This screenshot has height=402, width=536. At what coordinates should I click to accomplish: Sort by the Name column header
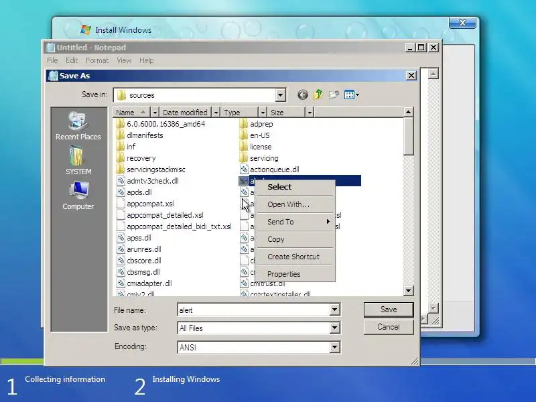[132, 112]
